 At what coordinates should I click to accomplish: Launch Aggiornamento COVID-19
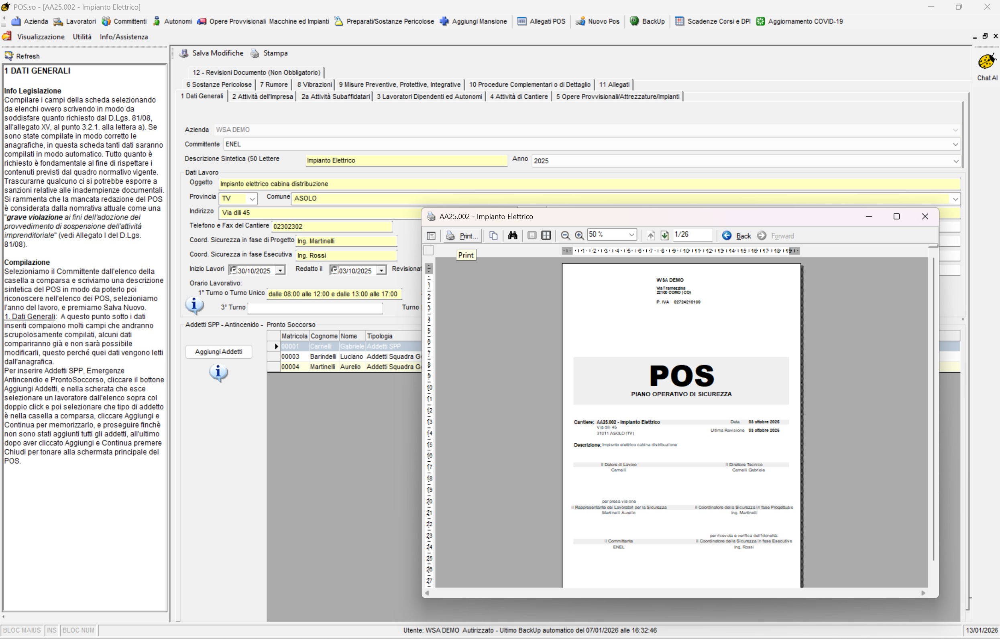tap(801, 21)
